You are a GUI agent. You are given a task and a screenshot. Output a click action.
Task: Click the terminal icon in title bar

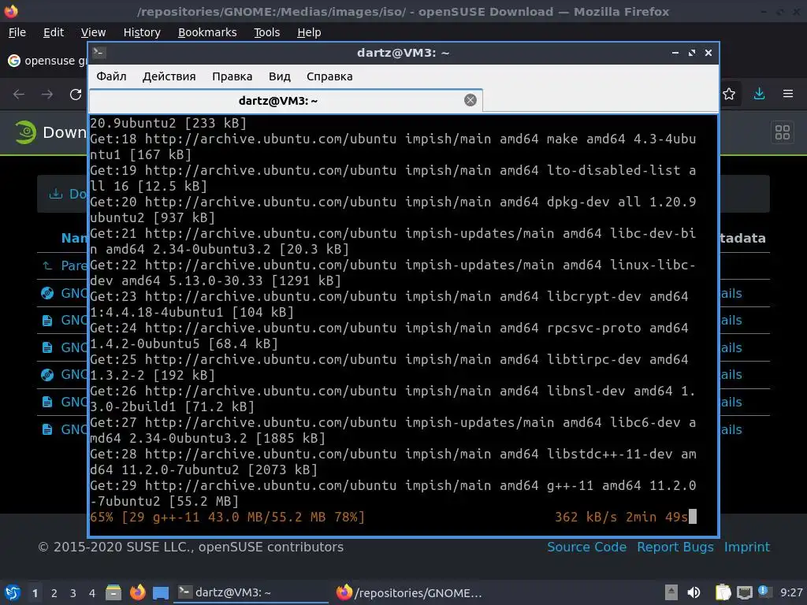pyautogui.click(x=99, y=53)
